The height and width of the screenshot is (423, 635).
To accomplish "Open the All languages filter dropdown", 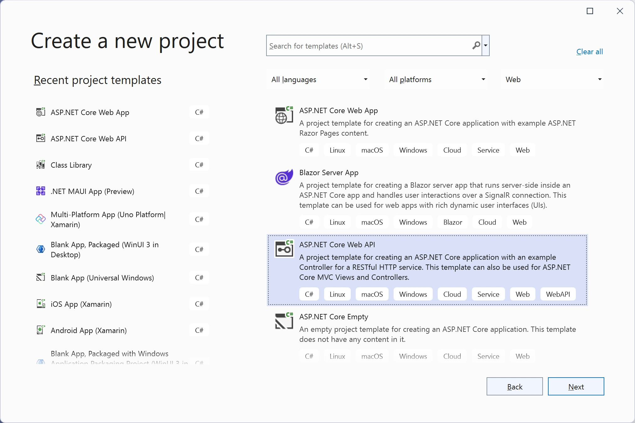I will coord(318,80).
